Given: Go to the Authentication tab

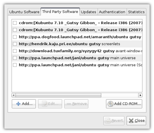Looking at the screenshot, I should [112, 12].
